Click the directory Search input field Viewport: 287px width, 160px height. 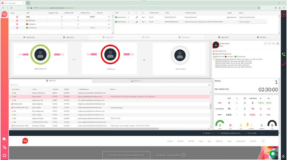click(51, 85)
